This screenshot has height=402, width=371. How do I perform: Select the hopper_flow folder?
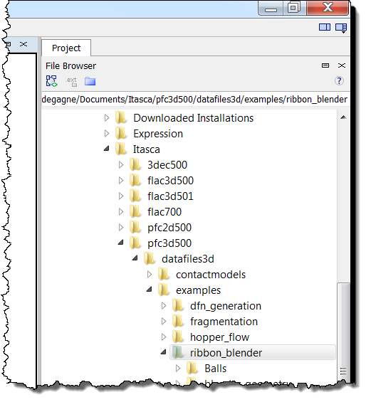[x=219, y=337]
